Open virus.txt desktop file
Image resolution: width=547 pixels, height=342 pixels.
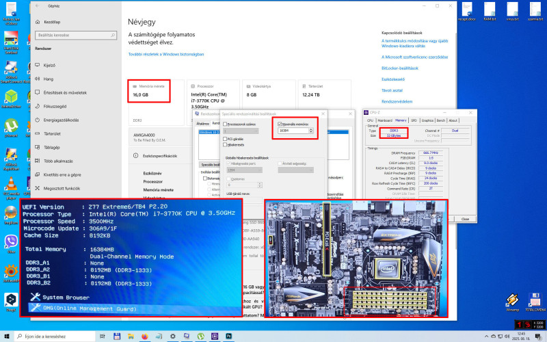[x=512, y=11]
